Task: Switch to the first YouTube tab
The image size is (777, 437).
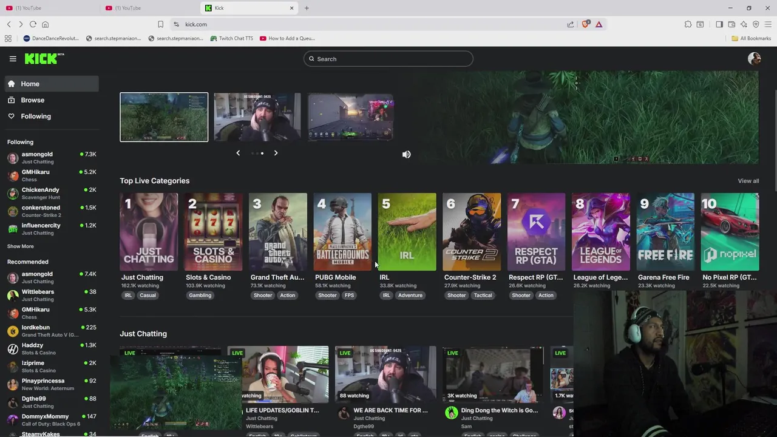Action: click(50, 8)
